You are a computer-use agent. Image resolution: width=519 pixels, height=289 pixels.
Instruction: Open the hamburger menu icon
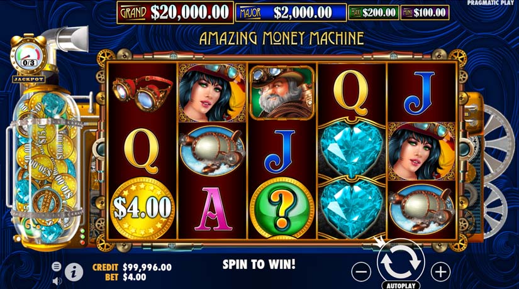(57, 266)
